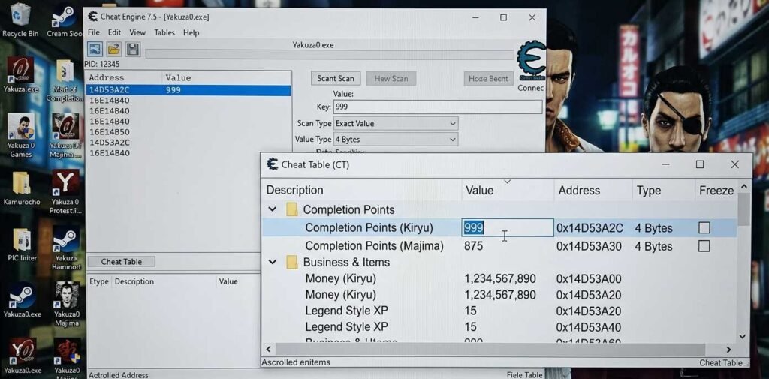Viewport: 769px width, 379px height.
Task: Click the Cheat Engine logo icon
Action: click(x=532, y=62)
